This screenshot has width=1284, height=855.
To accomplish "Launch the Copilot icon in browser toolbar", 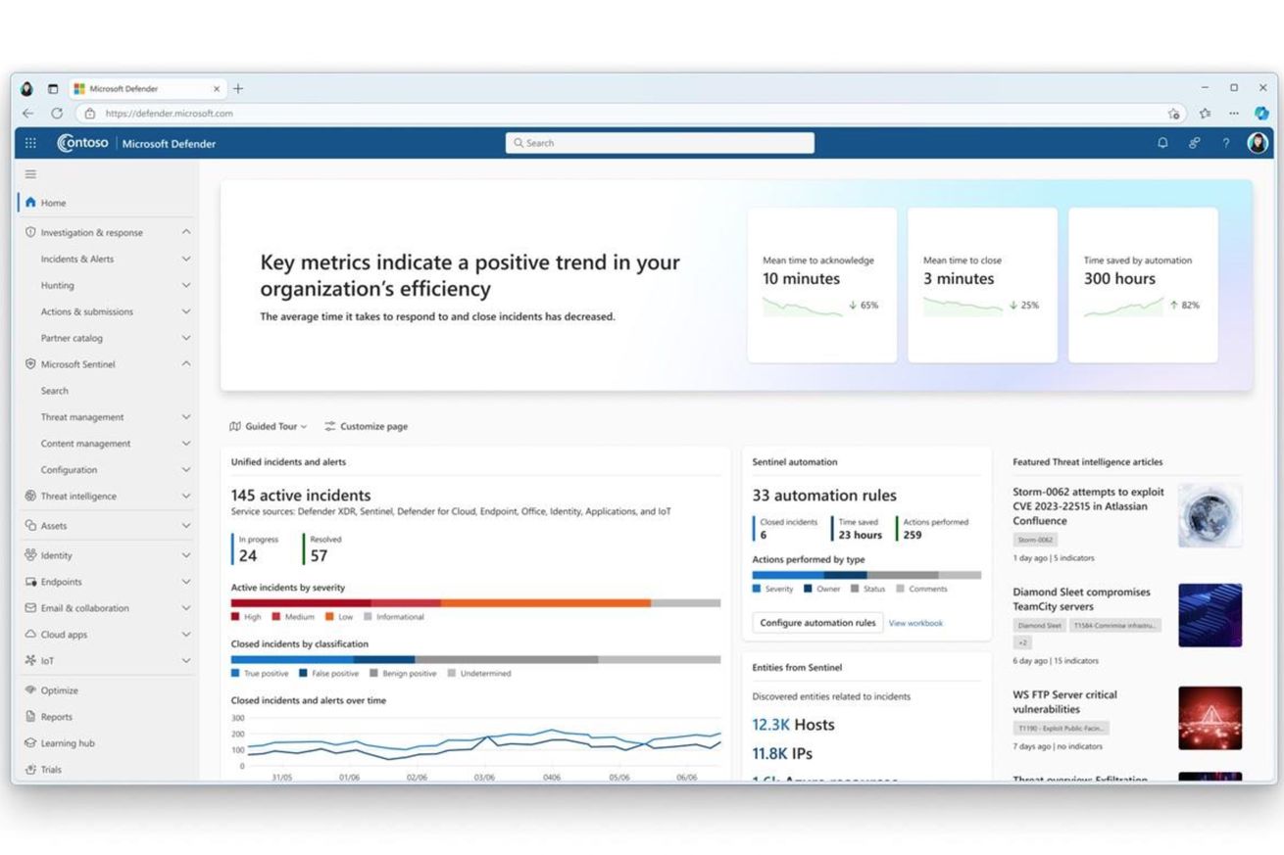I will click(1262, 114).
